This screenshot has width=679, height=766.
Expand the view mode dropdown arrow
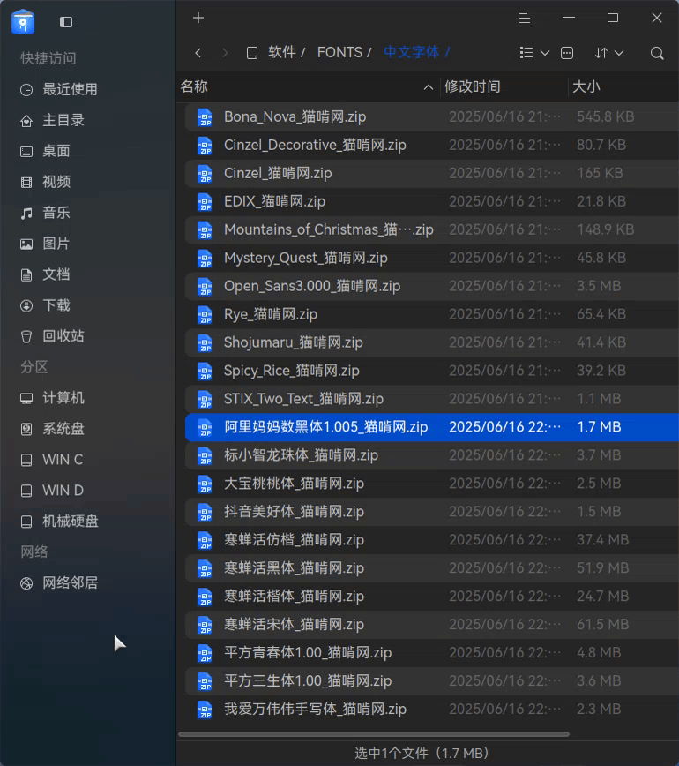coord(545,53)
